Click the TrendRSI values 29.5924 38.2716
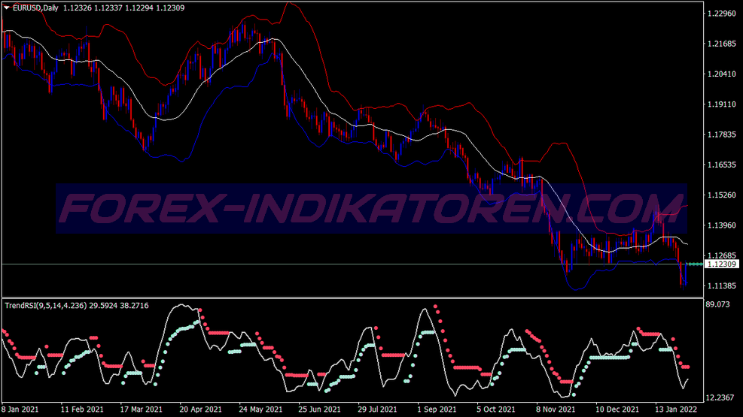The width and height of the screenshot is (743, 417). pyautogui.click(x=119, y=305)
